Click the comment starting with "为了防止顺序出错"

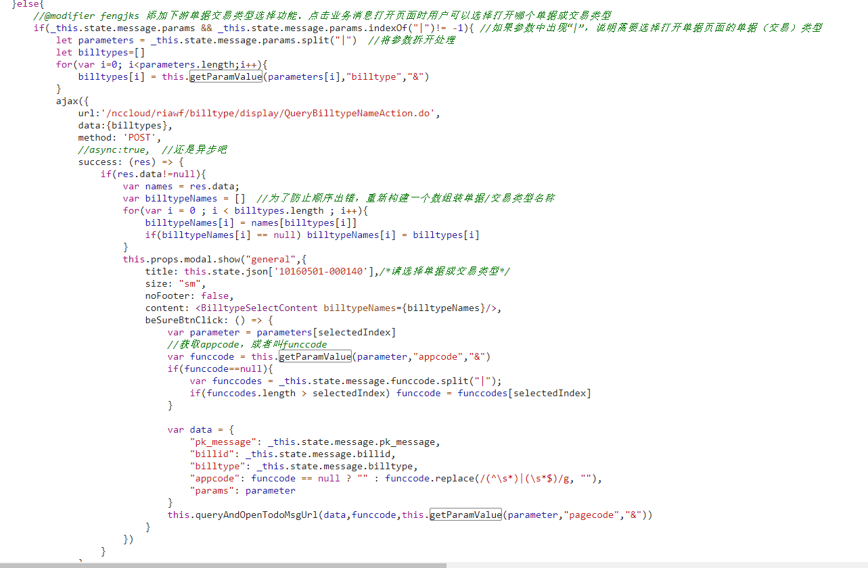point(406,198)
